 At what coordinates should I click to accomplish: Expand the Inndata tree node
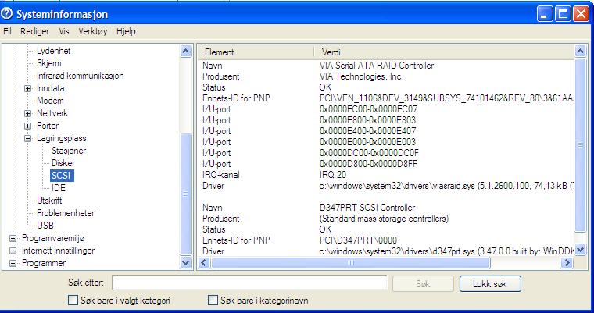click(27, 88)
